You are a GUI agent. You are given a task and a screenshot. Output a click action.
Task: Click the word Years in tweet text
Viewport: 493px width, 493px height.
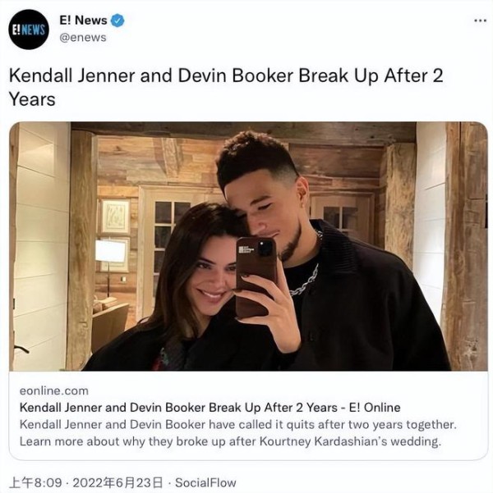(32, 99)
